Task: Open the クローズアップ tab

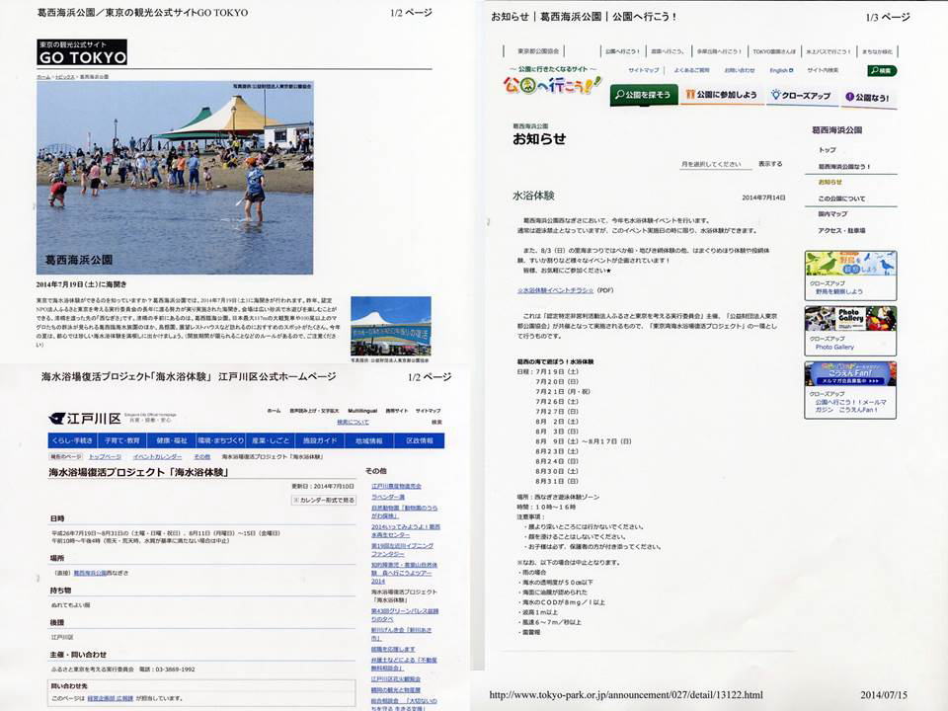Action: tap(801, 96)
